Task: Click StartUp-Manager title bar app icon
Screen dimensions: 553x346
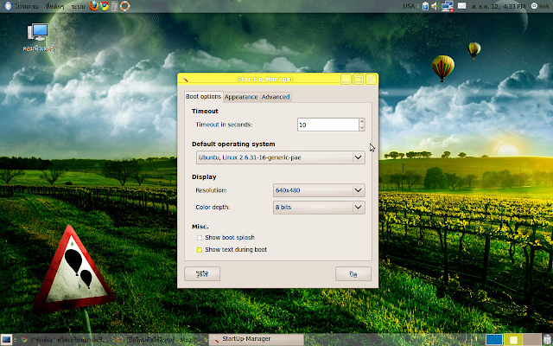Action: [x=185, y=80]
